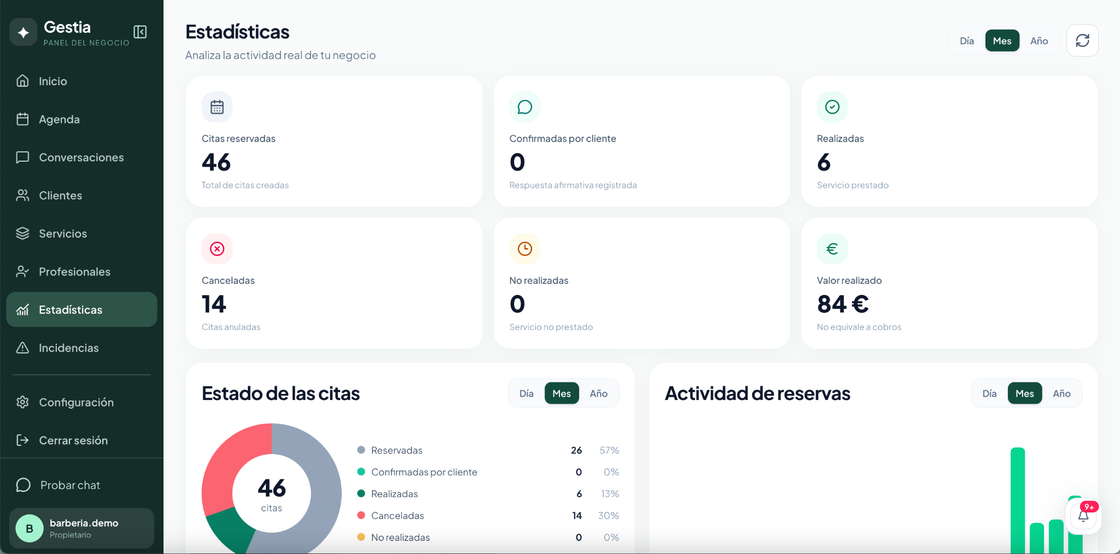1120x554 pixels.
Task: Click the Citas reservadas calendar icon
Action: click(x=217, y=107)
